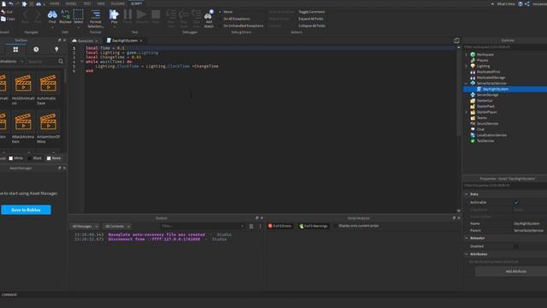547x308 pixels.
Task: Click the Step Into debugger icon
Action: tap(171, 15)
